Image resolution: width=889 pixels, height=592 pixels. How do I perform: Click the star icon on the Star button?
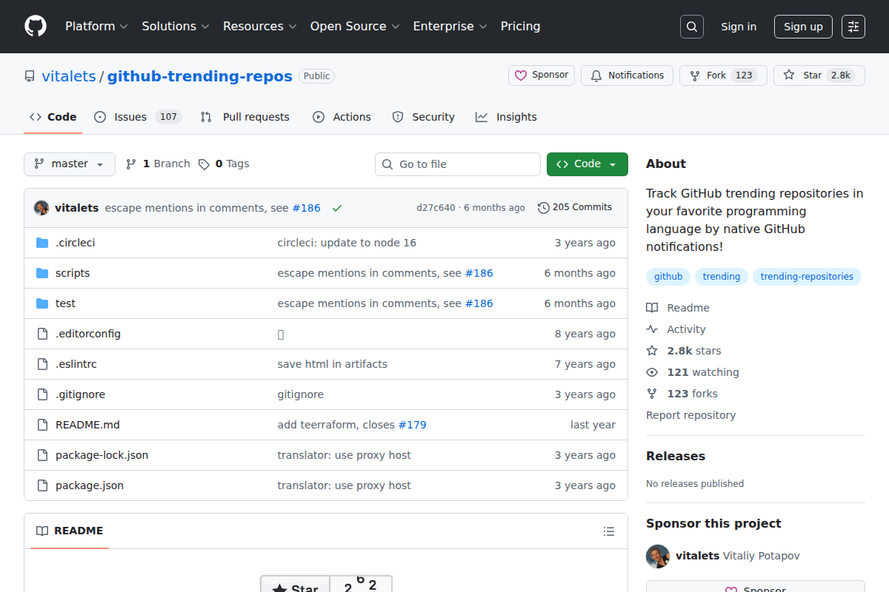788,75
